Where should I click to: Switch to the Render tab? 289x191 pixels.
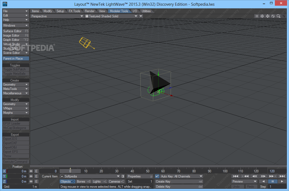(x=90, y=11)
